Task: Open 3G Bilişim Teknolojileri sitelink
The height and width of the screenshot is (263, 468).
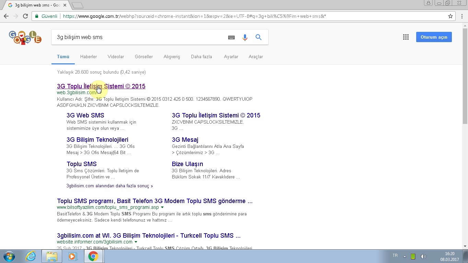Action: [97, 140]
